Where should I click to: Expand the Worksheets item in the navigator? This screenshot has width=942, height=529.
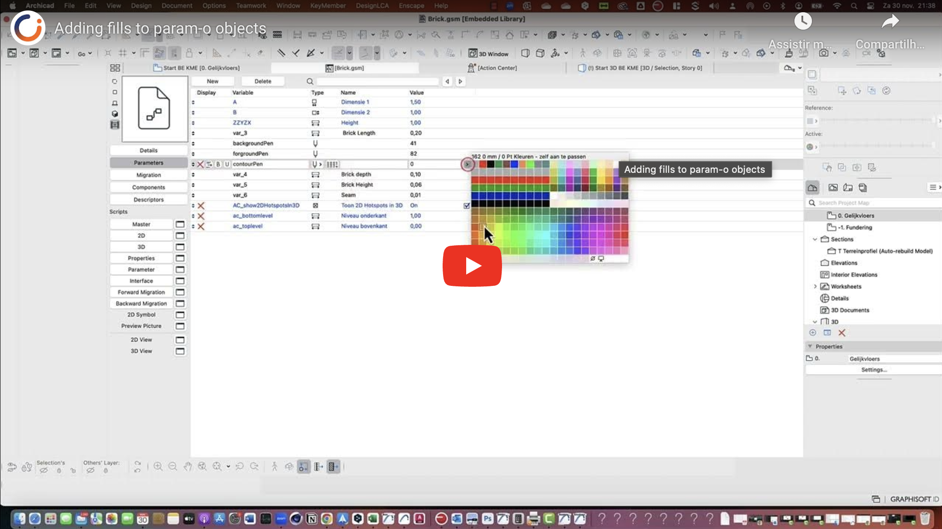(x=815, y=286)
